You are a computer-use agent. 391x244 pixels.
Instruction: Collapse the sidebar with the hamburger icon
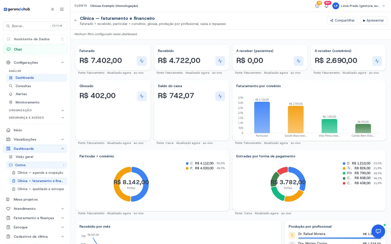(x=62, y=9)
